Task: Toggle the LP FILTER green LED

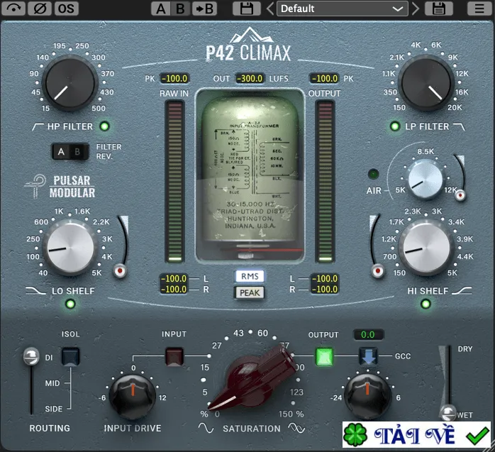Action: click(x=394, y=126)
